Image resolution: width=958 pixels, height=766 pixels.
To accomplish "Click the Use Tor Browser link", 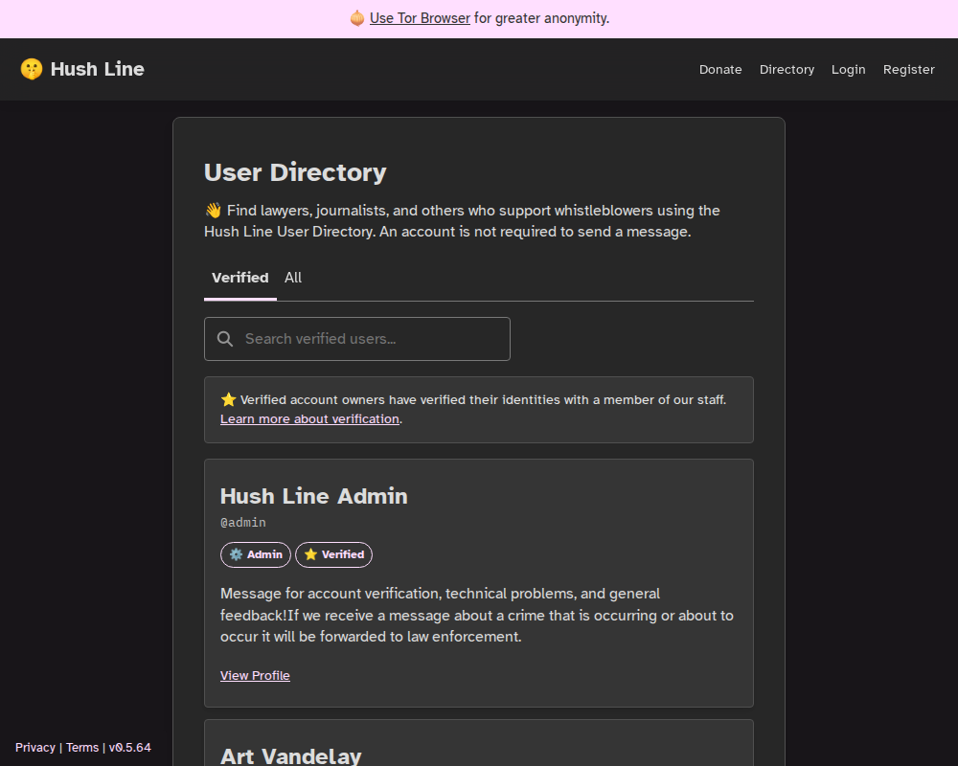I will pos(419,17).
